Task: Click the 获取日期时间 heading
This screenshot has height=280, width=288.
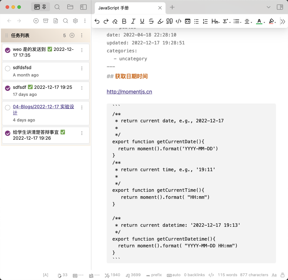Action: pyautogui.click(x=131, y=76)
